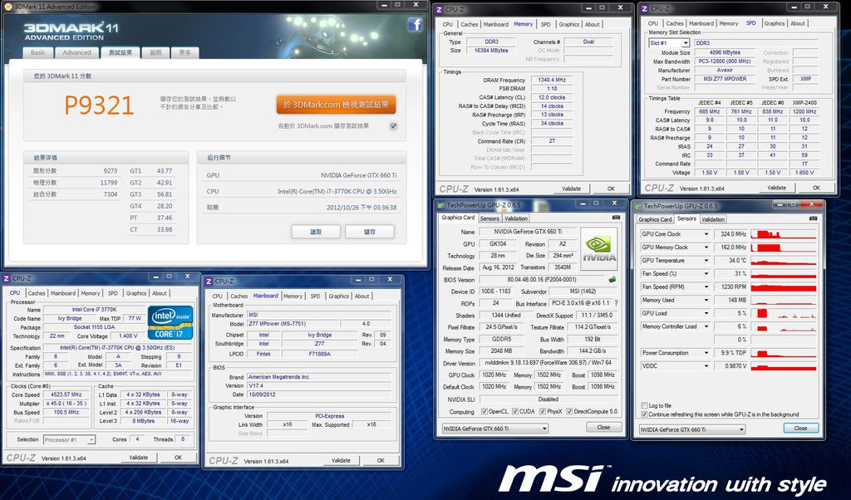Screen dimensions: 851x500
Task: Click the 讀取 button in 3DMark 11
Action: [x=316, y=232]
